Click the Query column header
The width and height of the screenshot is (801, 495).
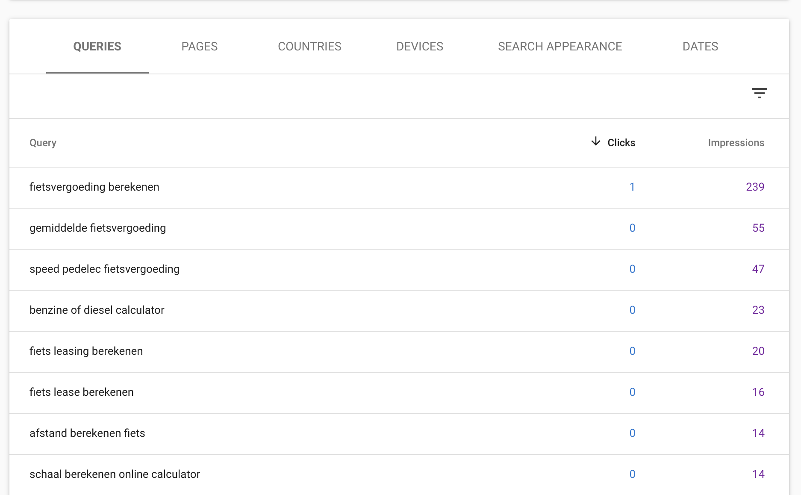coord(43,143)
